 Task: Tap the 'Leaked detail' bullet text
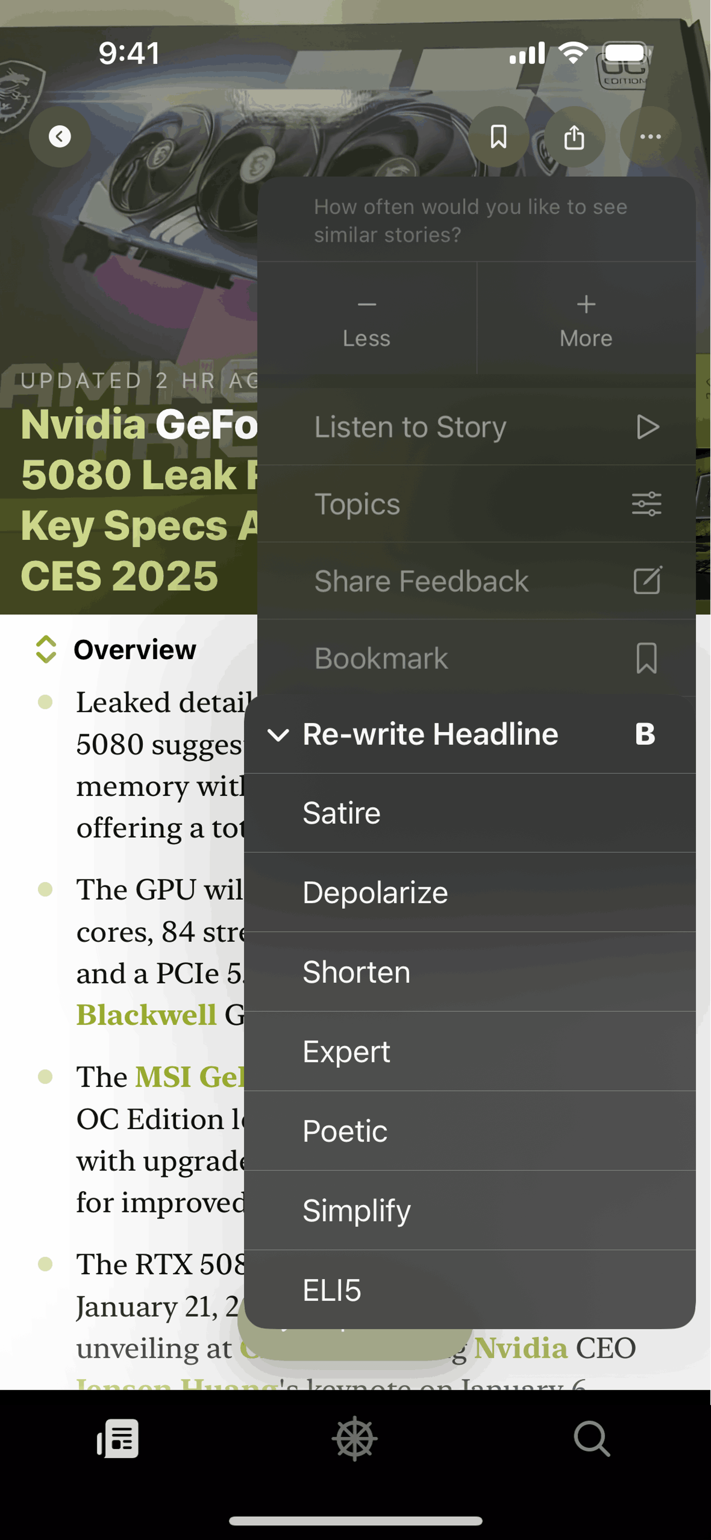161,765
